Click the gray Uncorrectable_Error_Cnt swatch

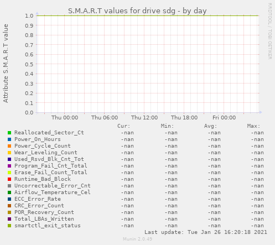(9, 186)
